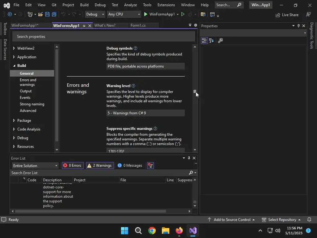Open Chrome from the taskbar
317x238 pixels.
coord(152,231)
